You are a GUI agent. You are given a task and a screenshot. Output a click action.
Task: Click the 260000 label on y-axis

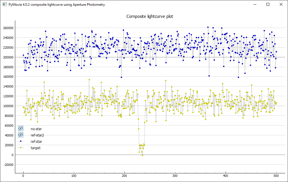(8, 28)
